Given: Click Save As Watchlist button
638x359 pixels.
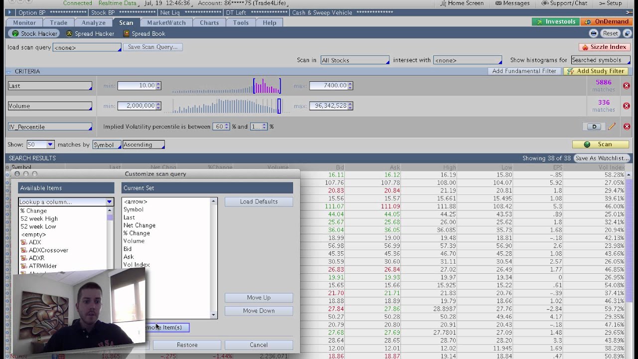Looking at the screenshot, I should tap(602, 158).
